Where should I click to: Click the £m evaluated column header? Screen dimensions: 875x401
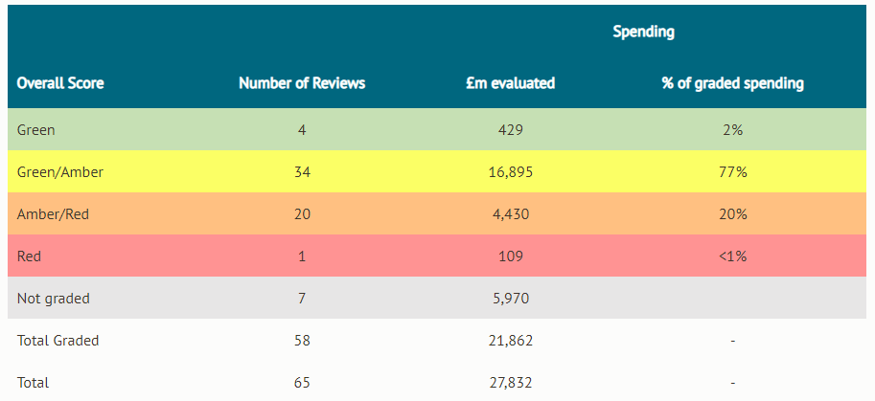tap(510, 83)
